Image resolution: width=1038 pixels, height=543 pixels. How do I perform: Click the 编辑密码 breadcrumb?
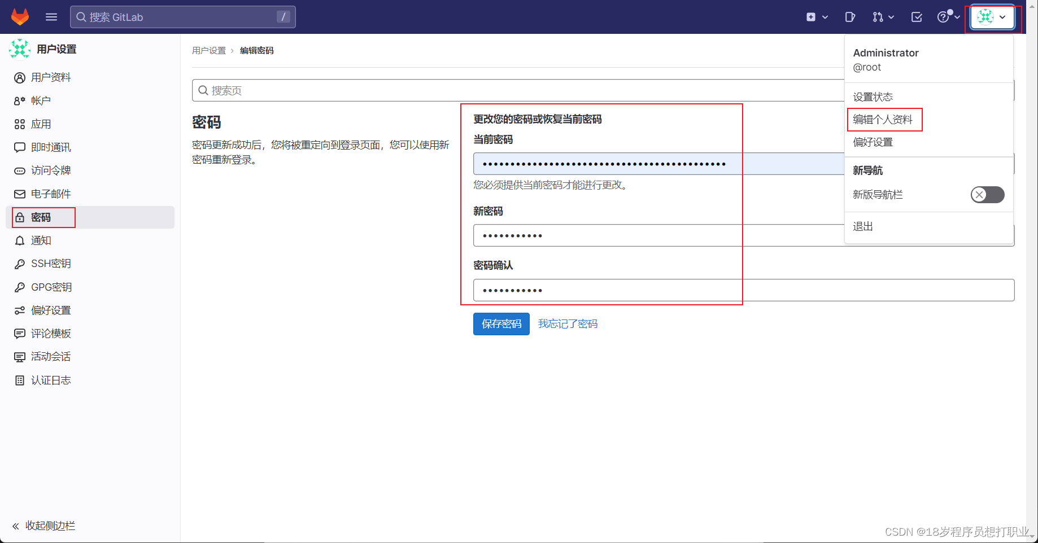point(256,50)
